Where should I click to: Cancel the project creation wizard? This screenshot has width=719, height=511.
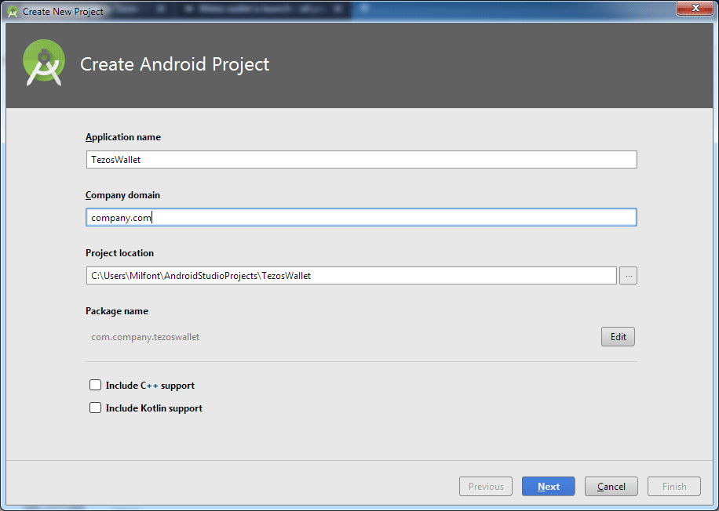(611, 486)
